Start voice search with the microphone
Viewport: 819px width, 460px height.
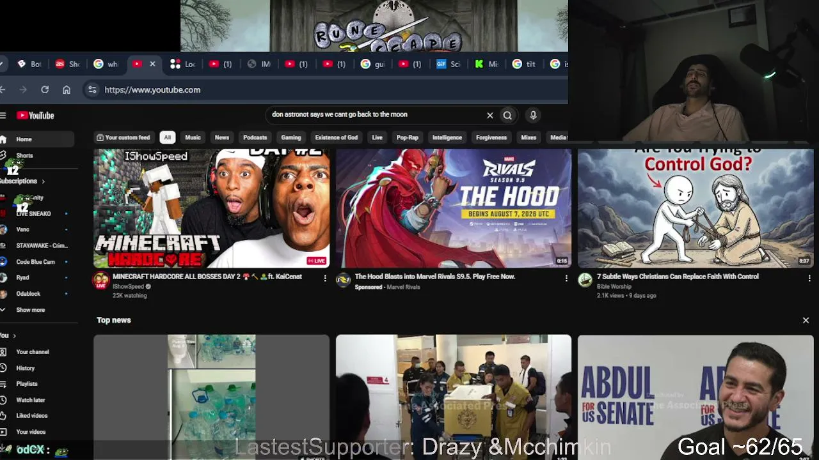(x=533, y=116)
